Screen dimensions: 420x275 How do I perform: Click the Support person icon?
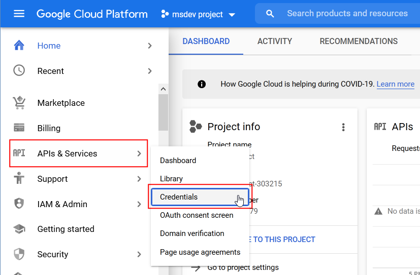(19, 179)
